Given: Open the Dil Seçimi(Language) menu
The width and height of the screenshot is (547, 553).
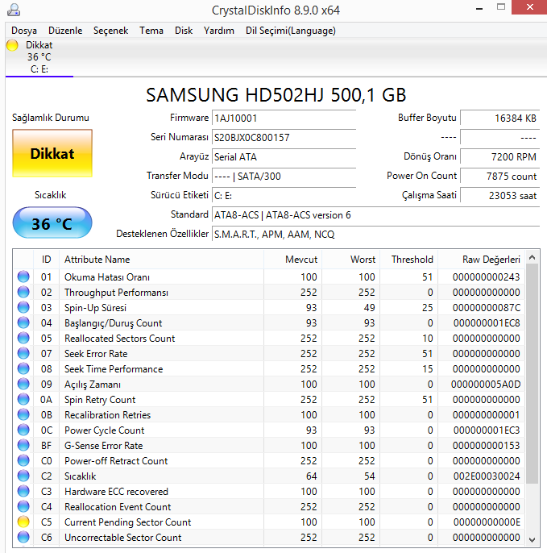Looking at the screenshot, I should [290, 31].
